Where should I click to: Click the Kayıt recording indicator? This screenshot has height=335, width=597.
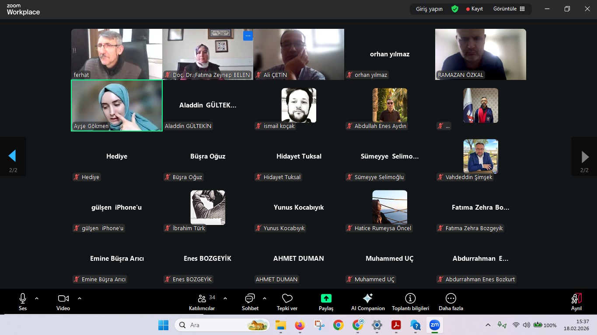click(x=475, y=9)
